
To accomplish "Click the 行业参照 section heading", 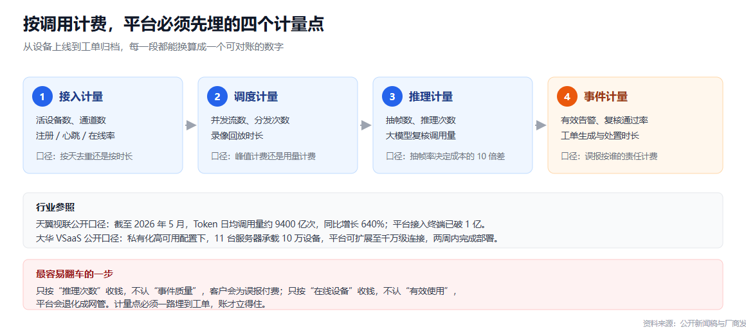I will tap(55, 207).
